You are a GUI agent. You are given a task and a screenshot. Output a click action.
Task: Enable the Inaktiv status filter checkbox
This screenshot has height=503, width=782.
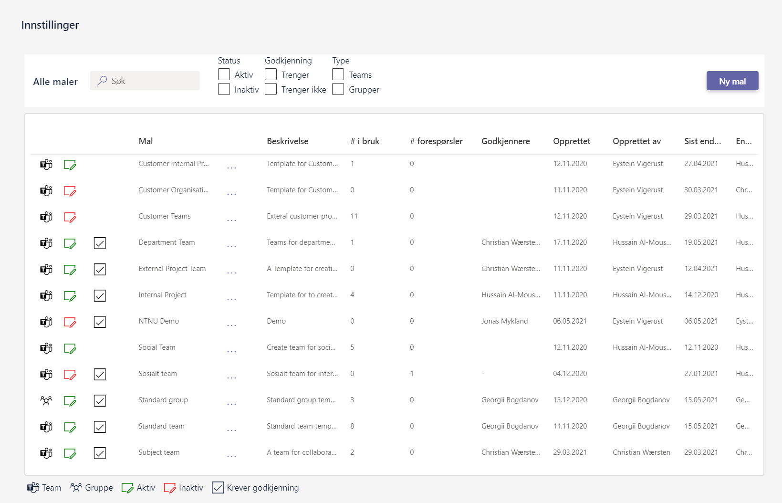[224, 89]
